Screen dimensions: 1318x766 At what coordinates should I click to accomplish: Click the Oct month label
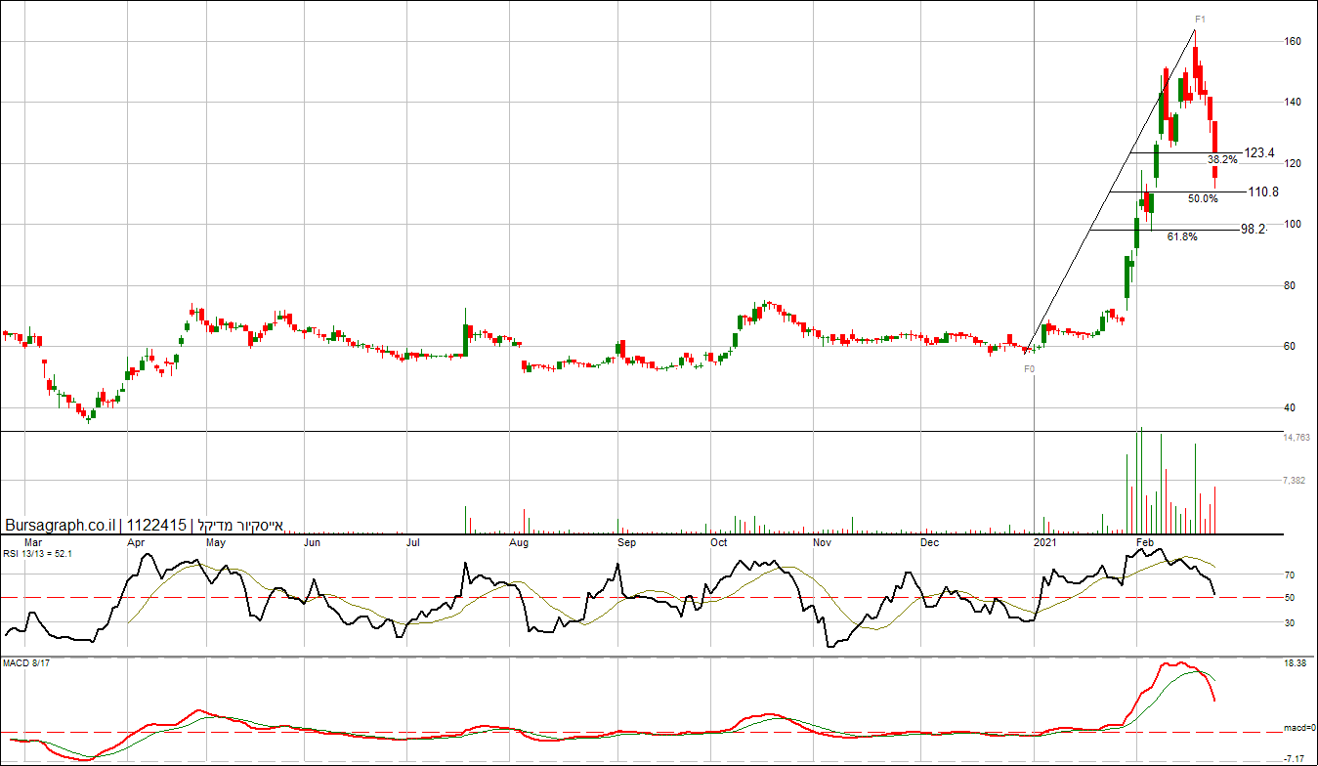coord(718,541)
